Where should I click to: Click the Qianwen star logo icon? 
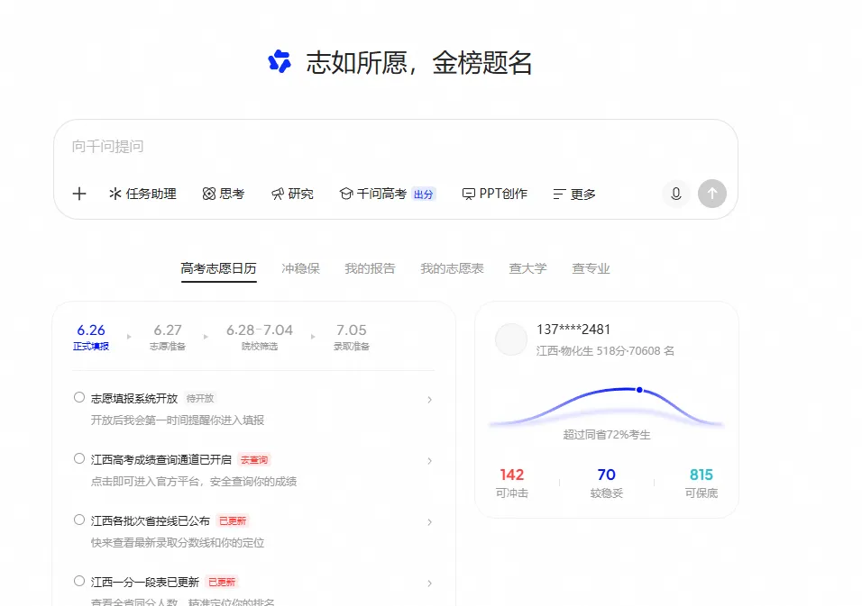pyautogui.click(x=280, y=61)
